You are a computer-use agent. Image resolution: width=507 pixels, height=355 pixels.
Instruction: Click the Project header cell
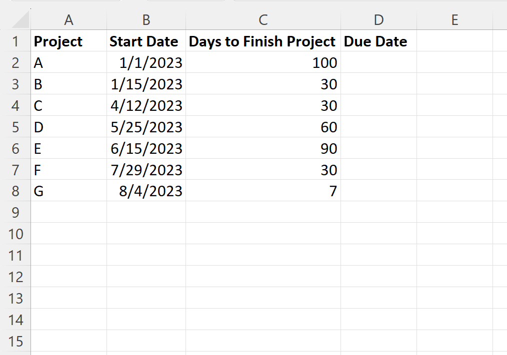(69, 41)
